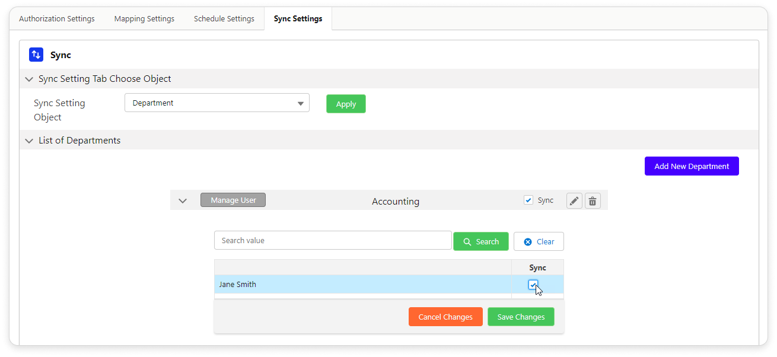Screen dimensions: 777x357
Task: Collapse the Sync Setting Tab Choose Object section
Action: tap(29, 79)
